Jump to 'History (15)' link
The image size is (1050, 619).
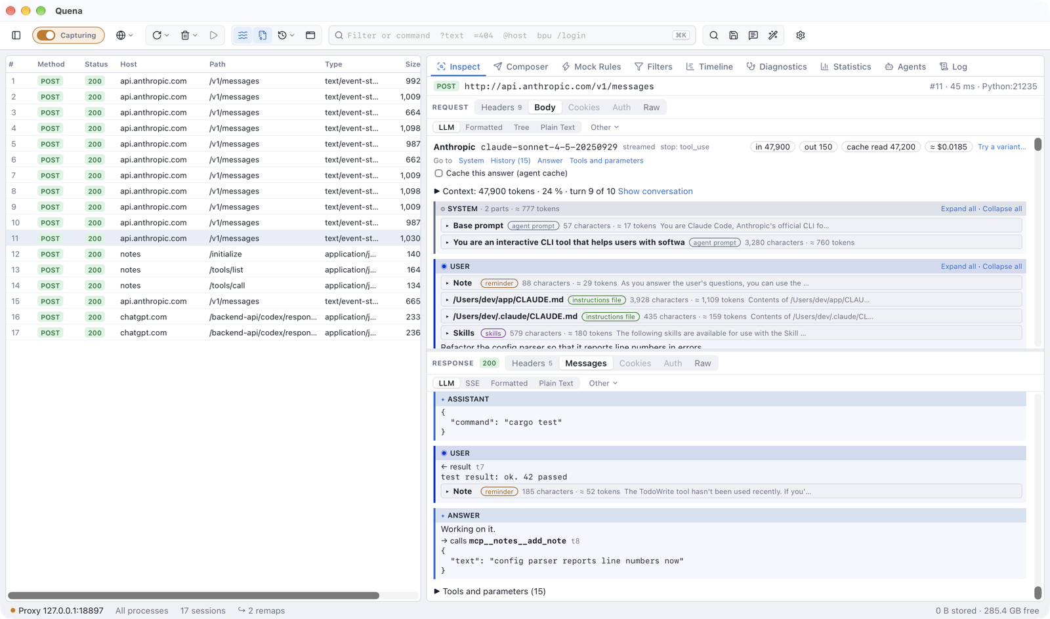pos(511,161)
